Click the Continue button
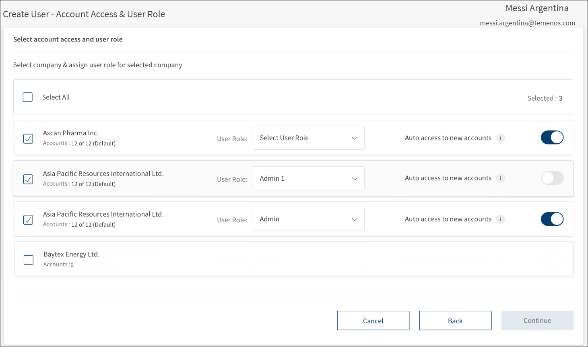Viewport: 588px width, 347px height. pyautogui.click(x=537, y=321)
